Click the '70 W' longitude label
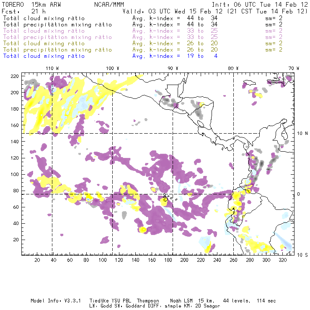The image size is (310, 310). 294,68
